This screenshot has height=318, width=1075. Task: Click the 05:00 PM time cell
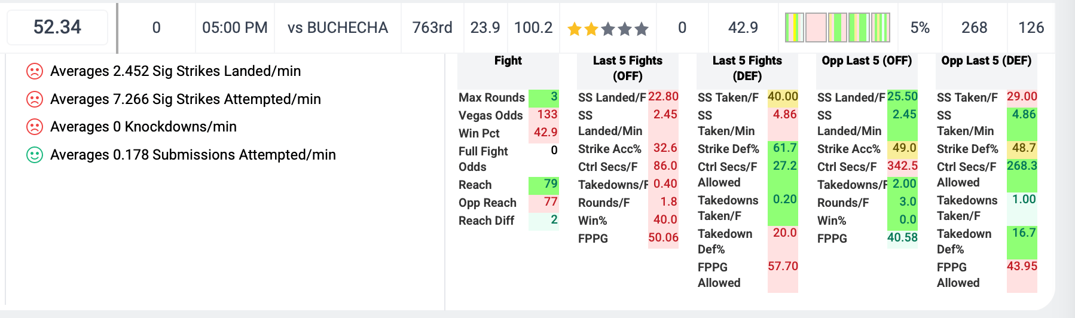[235, 27]
